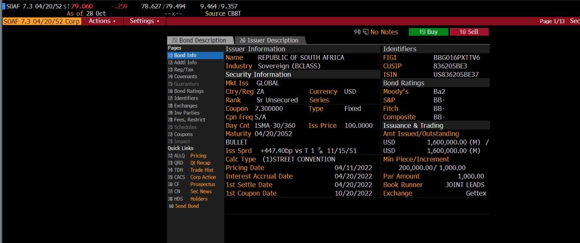Open the Actions dropdown menu
The height and width of the screenshot is (243, 580).
pos(102,21)
